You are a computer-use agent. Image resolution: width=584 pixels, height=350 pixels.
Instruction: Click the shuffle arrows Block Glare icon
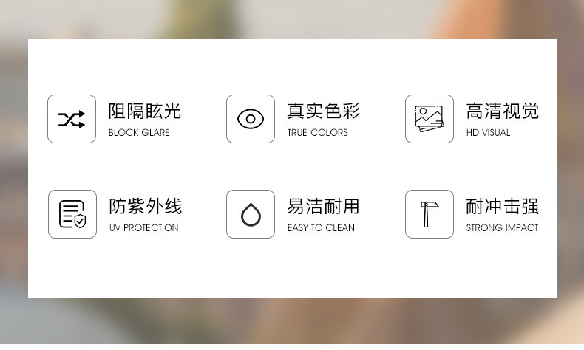72,119
